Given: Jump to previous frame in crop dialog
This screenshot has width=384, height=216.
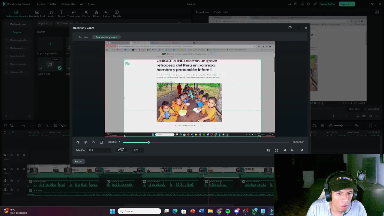Looking at the screenshot, I should pos(78,142).
